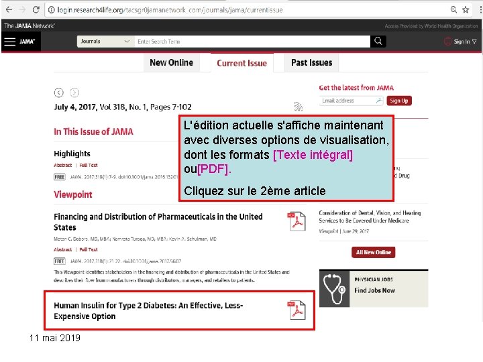Click the Sign Up button
The width and height of the screenshot is (483, 362).
(x=399, y=101)
